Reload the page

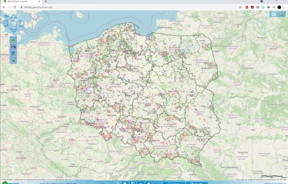[15, 7]
